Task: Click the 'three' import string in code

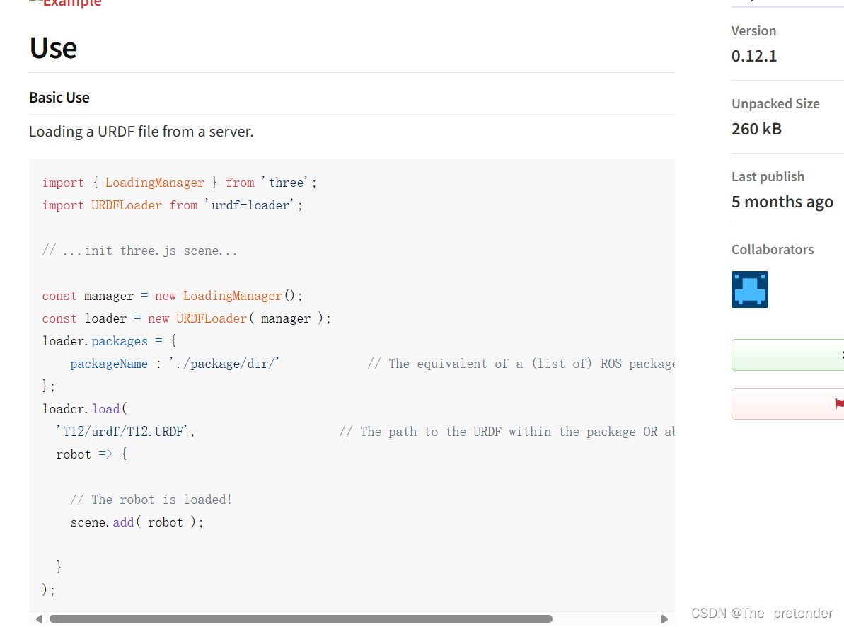Action: (286, 182)
